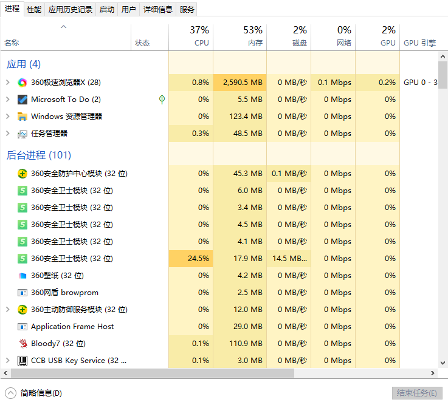Click the 360极速浏览器X icon
The image size is (448, 408).
click(x=22, y=83)
